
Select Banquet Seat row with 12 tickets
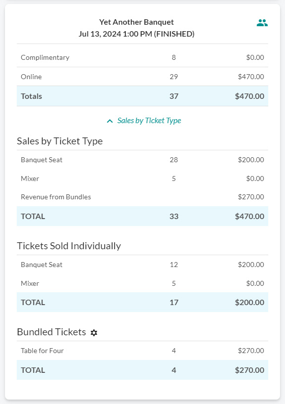pos(142,265)
